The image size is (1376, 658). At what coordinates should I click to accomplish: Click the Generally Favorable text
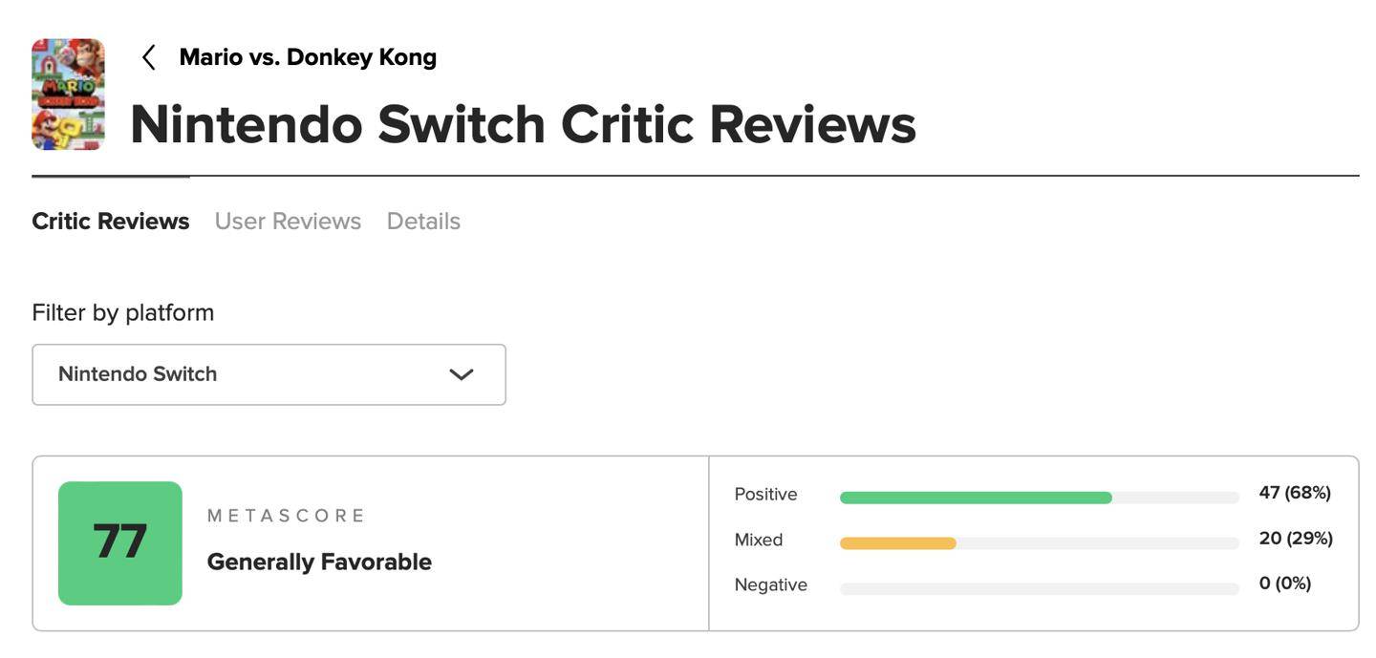pos(319,562)
